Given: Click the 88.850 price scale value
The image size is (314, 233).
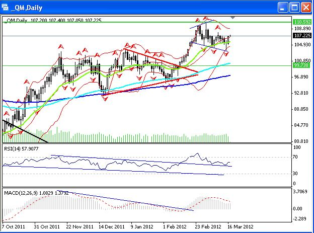Looking at the screenshot, I should point(301,109).
